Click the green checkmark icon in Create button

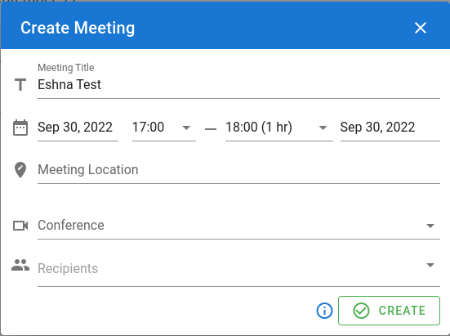(361, 311)
